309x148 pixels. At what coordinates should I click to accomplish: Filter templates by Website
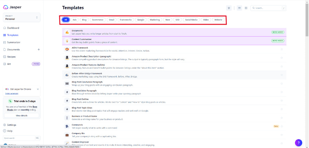tap(218, 20)
